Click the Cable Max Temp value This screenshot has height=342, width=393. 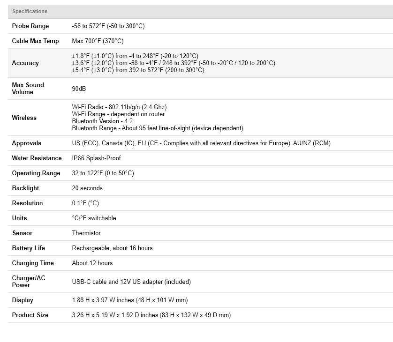pos(98,41)
